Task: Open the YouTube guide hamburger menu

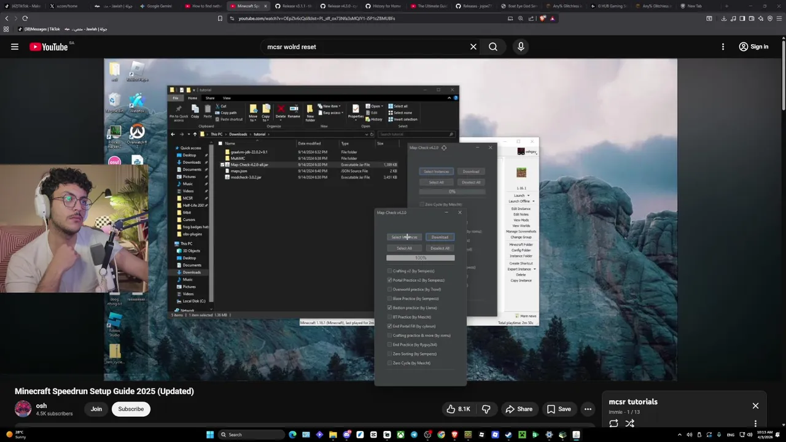Action: tap(15, 47)
